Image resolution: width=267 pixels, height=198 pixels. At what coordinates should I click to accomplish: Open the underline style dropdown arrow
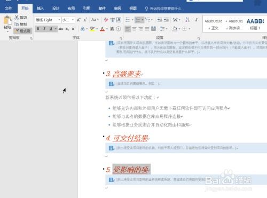[x=56, y=29]
